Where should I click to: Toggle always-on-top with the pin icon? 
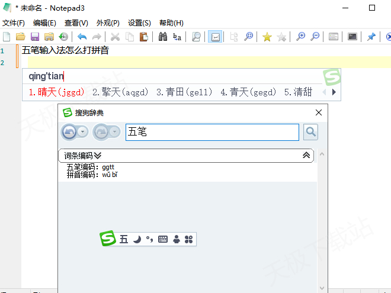click(x=371, y=37)
